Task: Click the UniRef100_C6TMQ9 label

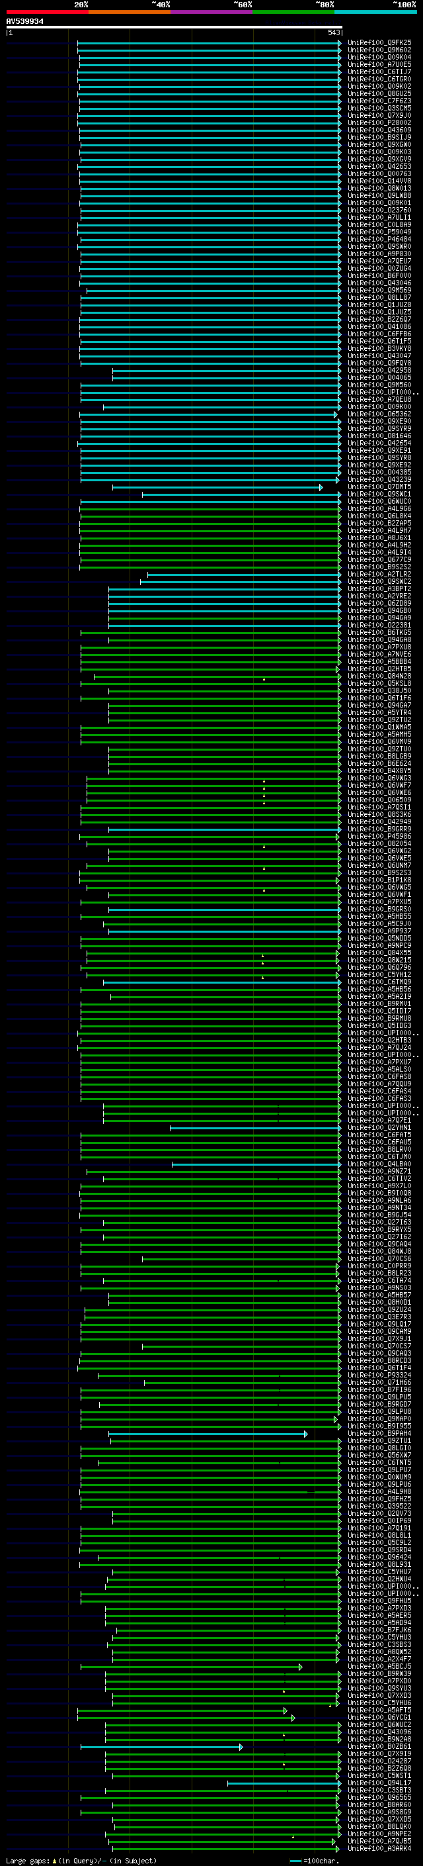Action: tap(379, 983)
